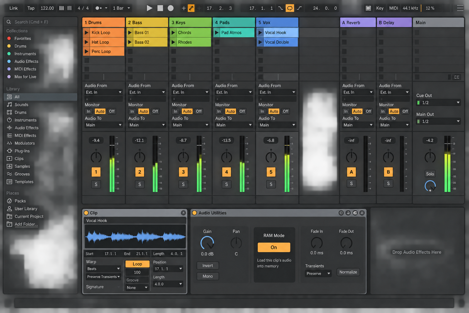Viewport: 469px width, 313px height.
Task: Open Drums Audio From Ext. In dropdown
Action: 104,92
